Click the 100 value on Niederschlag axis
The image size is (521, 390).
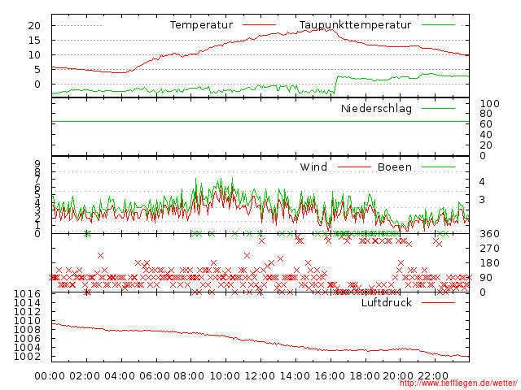(489, 104)
